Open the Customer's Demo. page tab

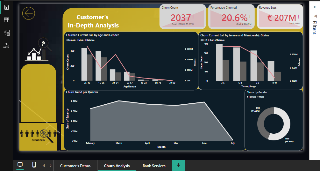(x=75, y=166)
